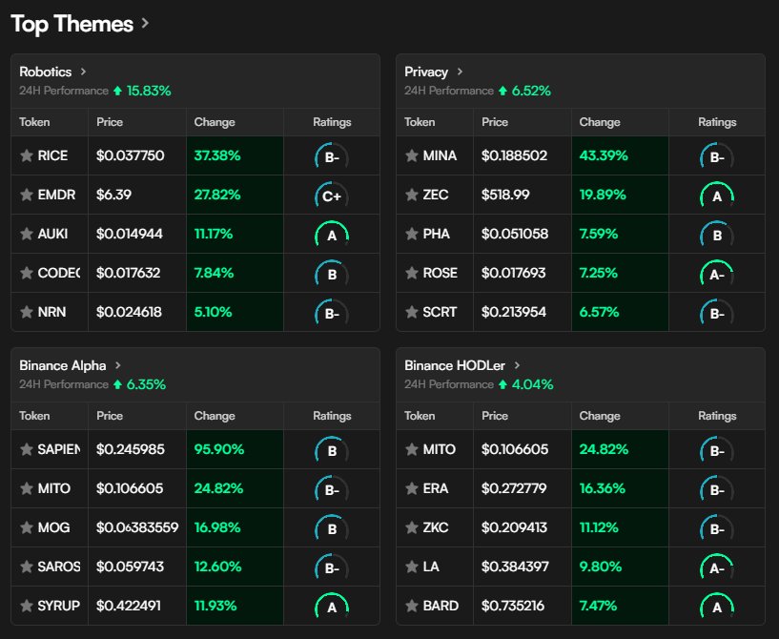Click the ERA star icon
779x639 pixels.
(412, 489)
